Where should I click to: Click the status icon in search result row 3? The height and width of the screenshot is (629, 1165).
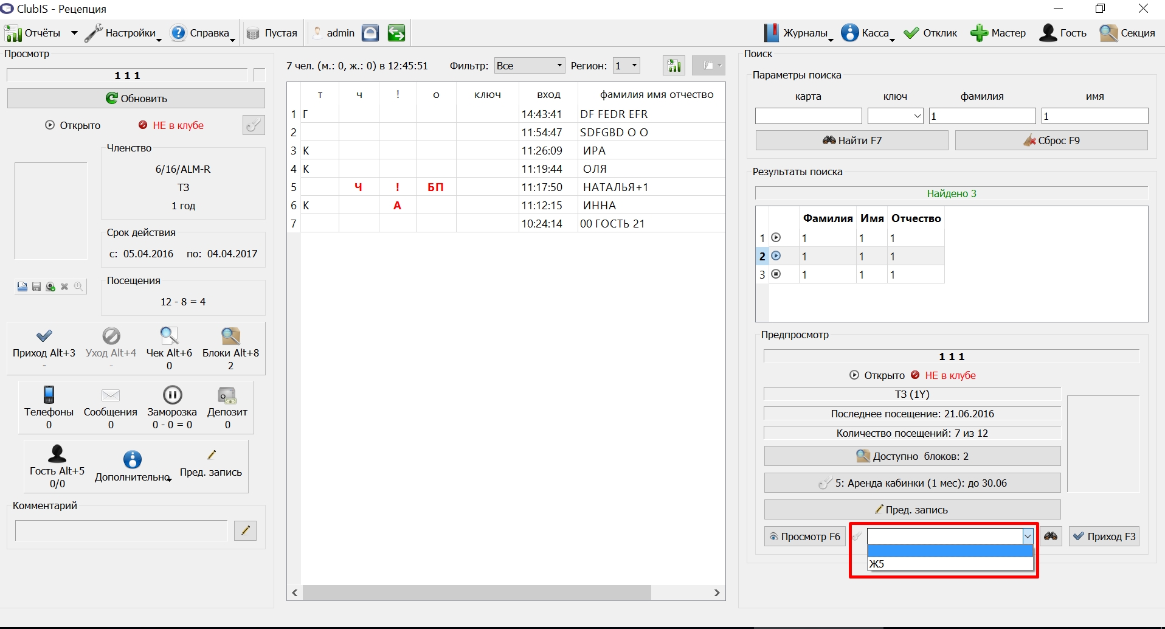click(x=776, y=274)
